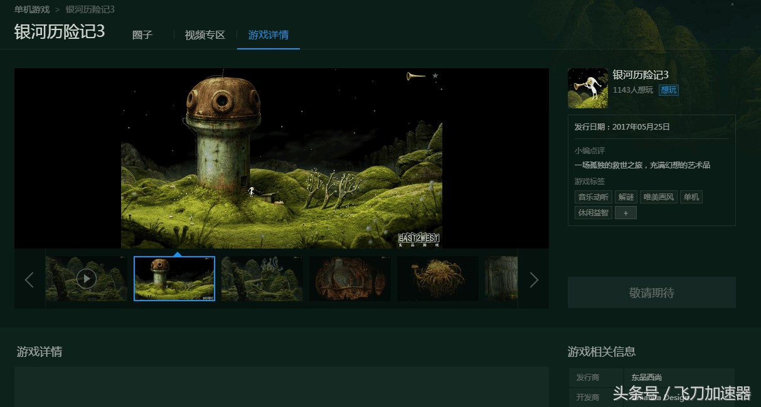Click the star icon in the screenshot

coord(435,76)
